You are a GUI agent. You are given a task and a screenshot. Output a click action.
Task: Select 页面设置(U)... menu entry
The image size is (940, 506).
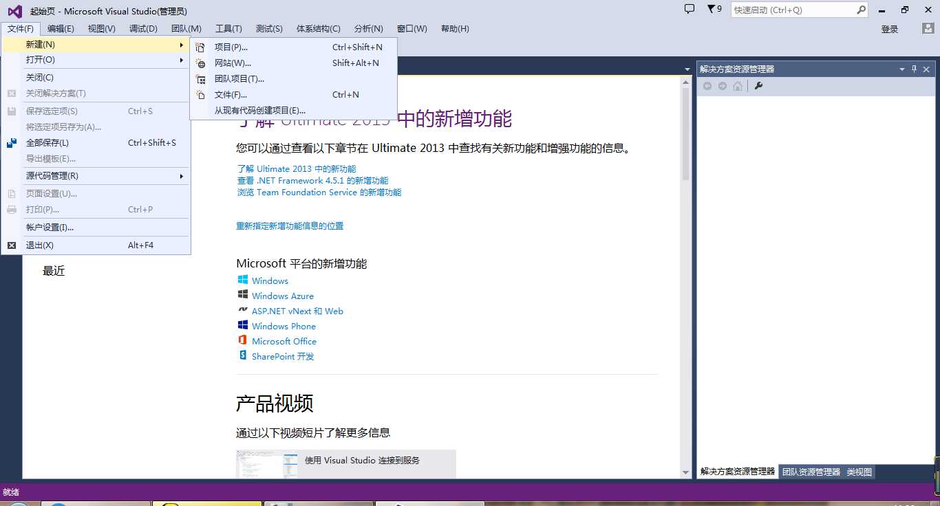coord(96,194)
